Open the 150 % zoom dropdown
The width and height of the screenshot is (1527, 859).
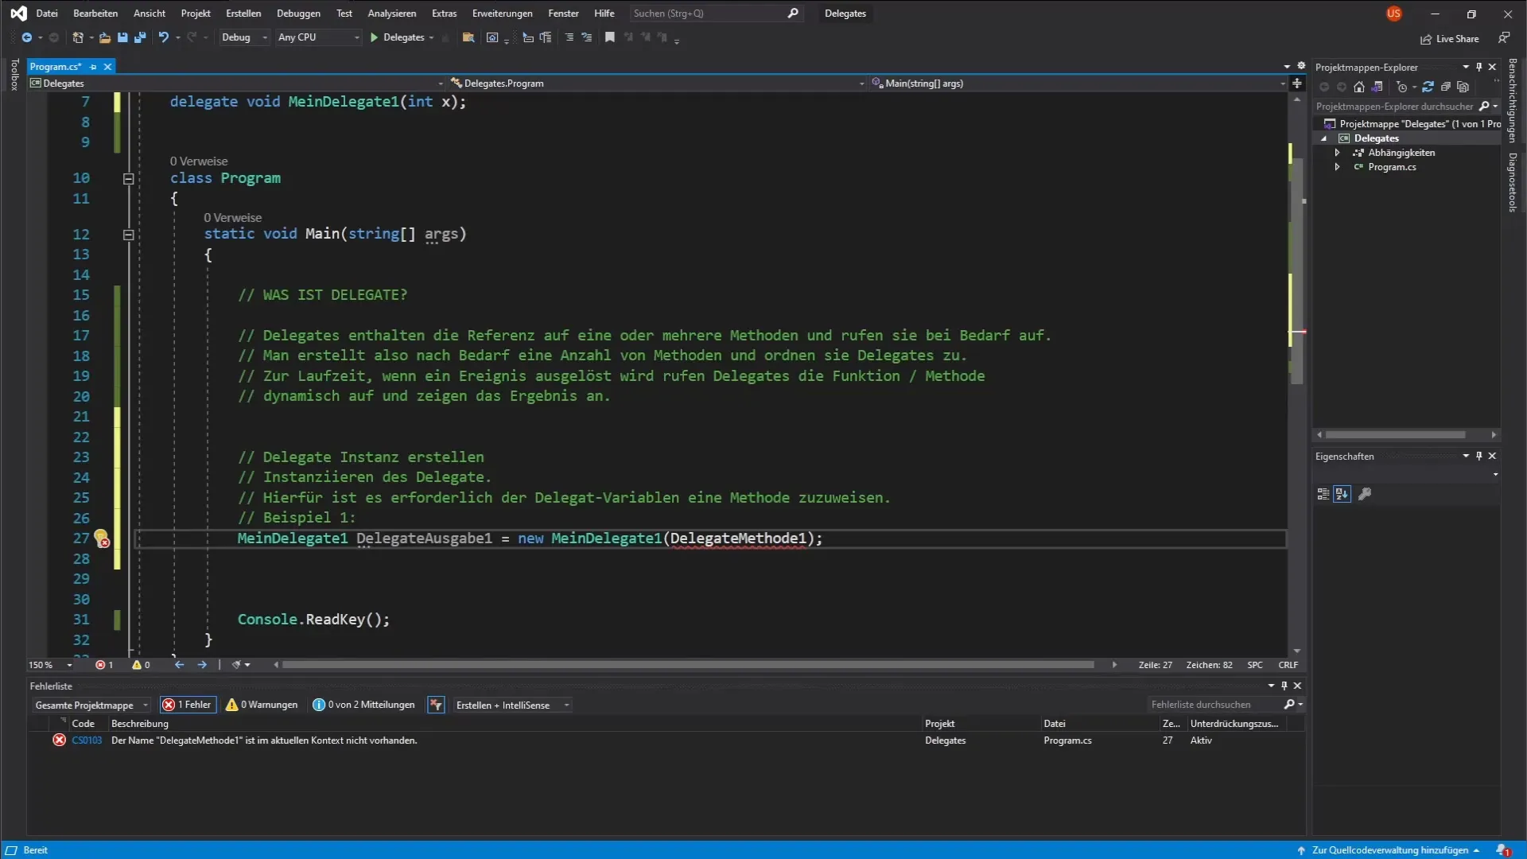[50, 665]
